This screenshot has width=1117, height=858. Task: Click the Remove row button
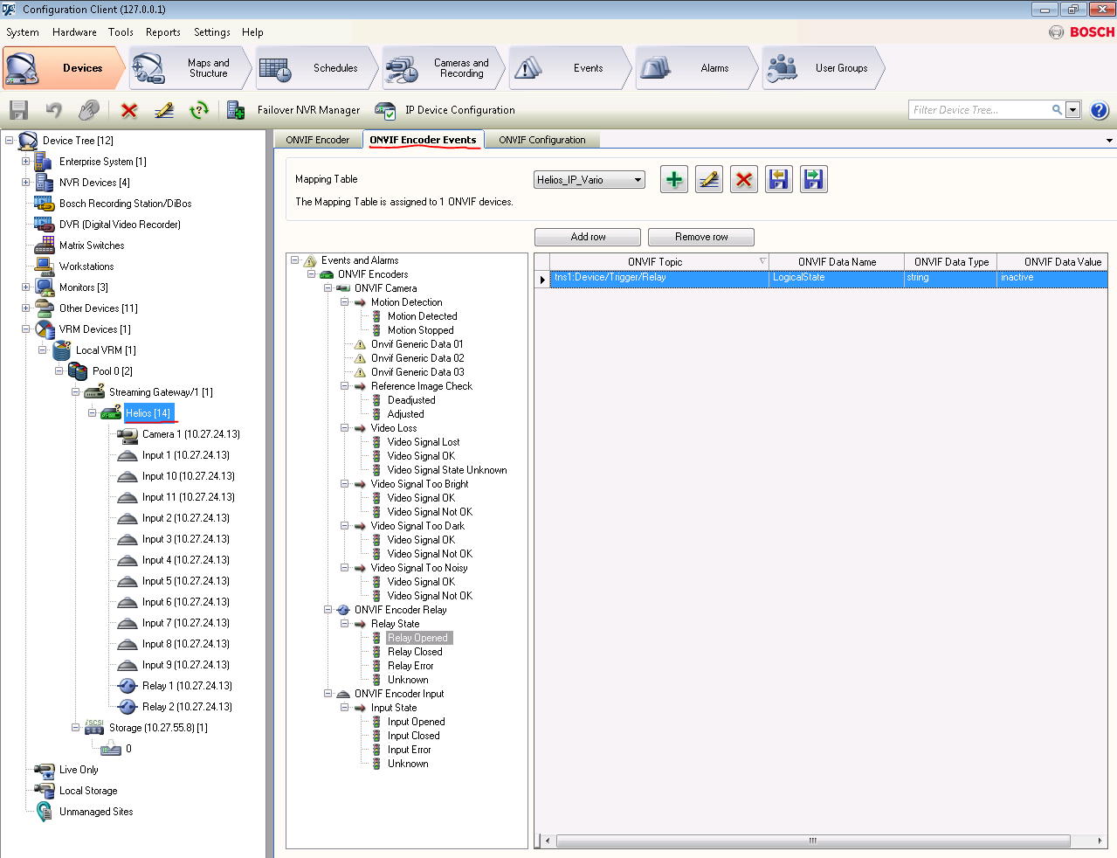point(700,237)
